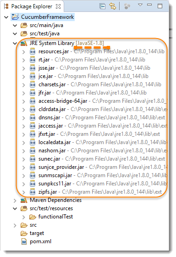Click the sunjce_provider.jar jar icon
The width and height of the screenshot is (176, 257).
(x=33, y=167)
